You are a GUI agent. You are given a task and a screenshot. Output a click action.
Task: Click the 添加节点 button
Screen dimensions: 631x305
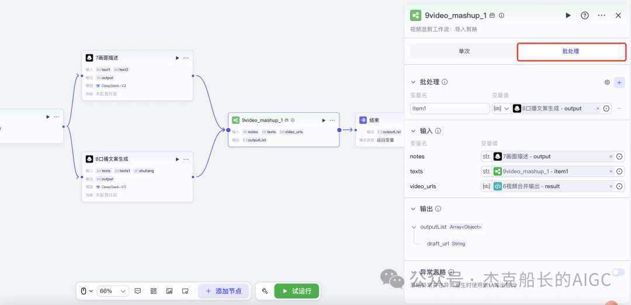pos(223,291)
